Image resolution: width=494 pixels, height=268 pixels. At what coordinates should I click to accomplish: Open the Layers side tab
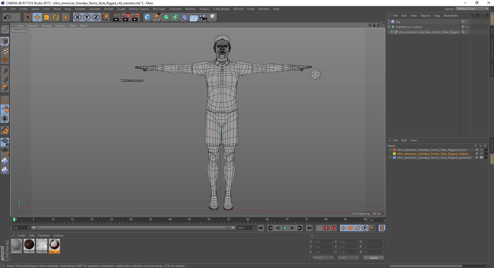pos(492,159)
